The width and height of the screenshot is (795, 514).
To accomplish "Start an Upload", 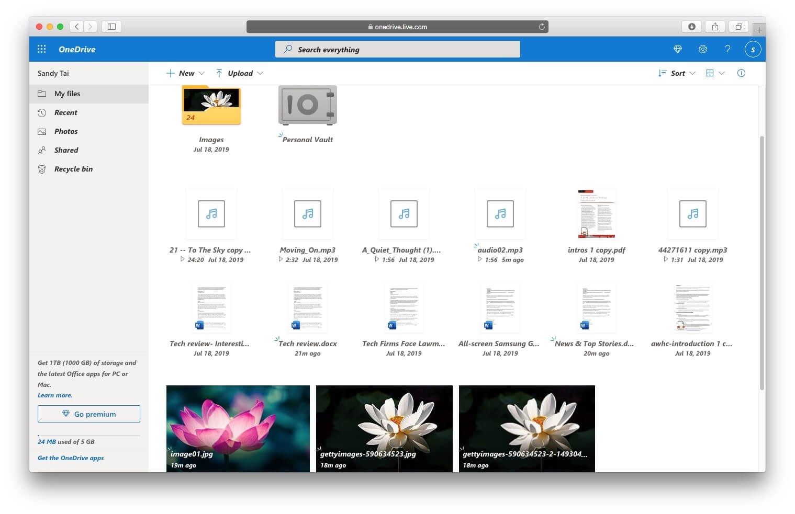I will click(239, 73).
